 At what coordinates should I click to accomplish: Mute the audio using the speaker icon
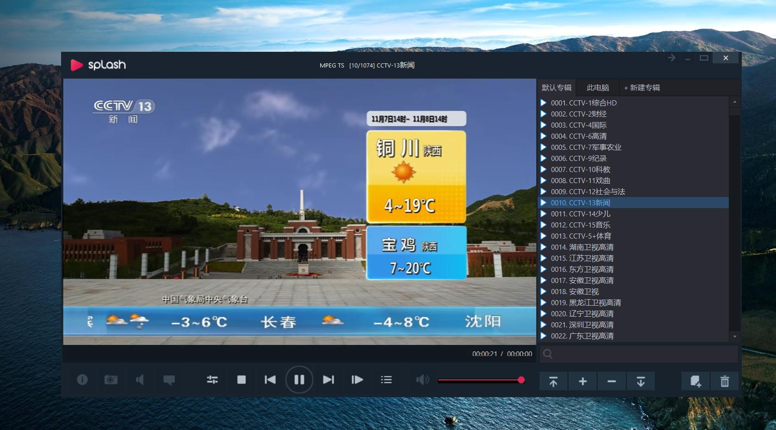point(140,380)
